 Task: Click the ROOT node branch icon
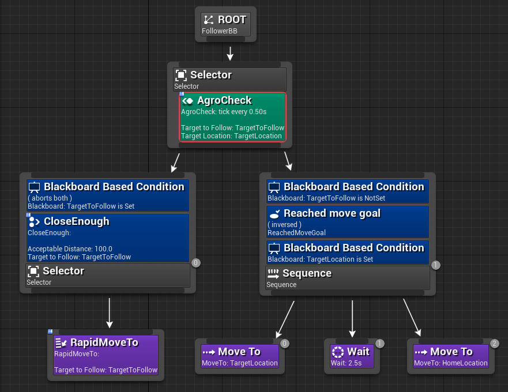pos(209,20)
